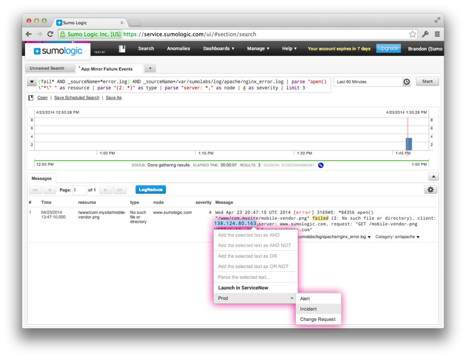
Task: Open the wrench extension icon
Action: pyautogui.click(x=425, y=34)
